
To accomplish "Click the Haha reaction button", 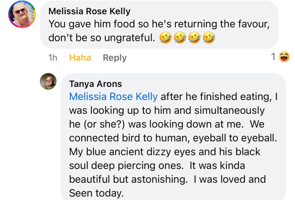I will (x=80, y=58).
